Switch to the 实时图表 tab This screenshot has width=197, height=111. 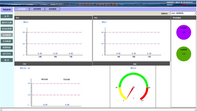pos(22,9)
